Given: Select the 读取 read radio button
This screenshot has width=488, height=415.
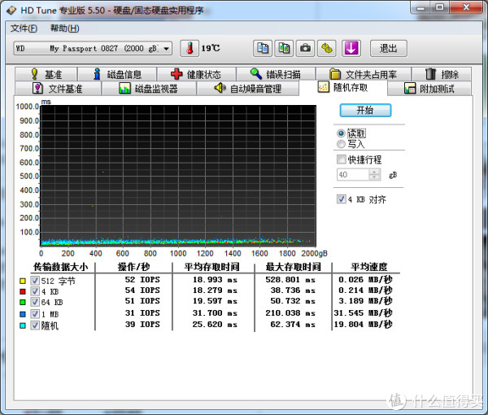Looking at the screenshot, I should [x=341, y=133].
